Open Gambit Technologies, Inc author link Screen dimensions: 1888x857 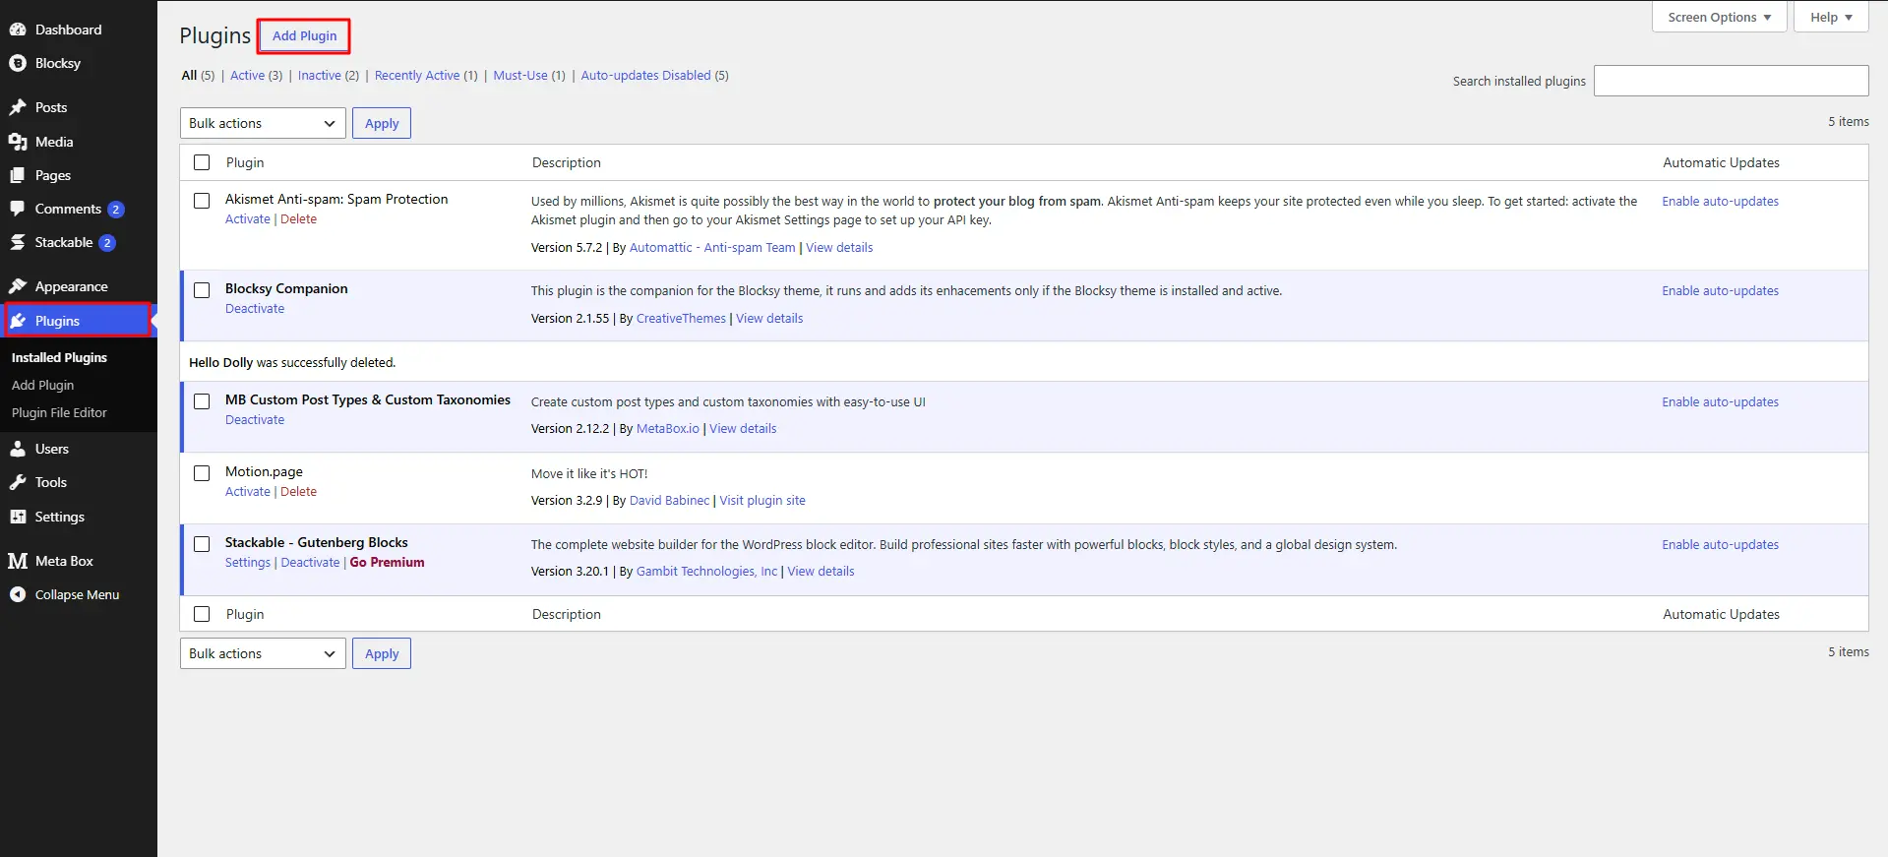coord(706,572)
